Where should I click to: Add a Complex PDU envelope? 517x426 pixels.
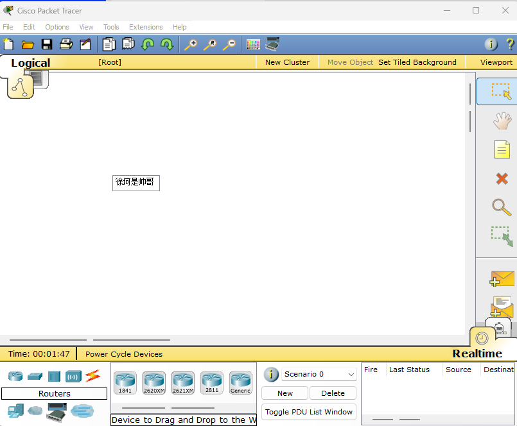pos(502,307)
